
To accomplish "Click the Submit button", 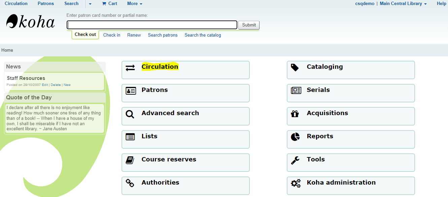I will point(249,25).
